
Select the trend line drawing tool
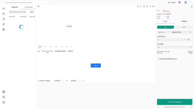4,24
